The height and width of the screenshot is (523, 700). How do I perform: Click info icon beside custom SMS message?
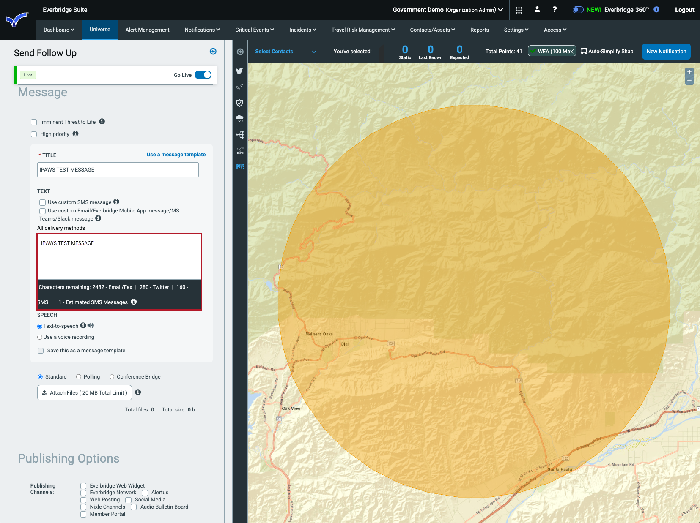pyautogui.click(x=116, y=202)
